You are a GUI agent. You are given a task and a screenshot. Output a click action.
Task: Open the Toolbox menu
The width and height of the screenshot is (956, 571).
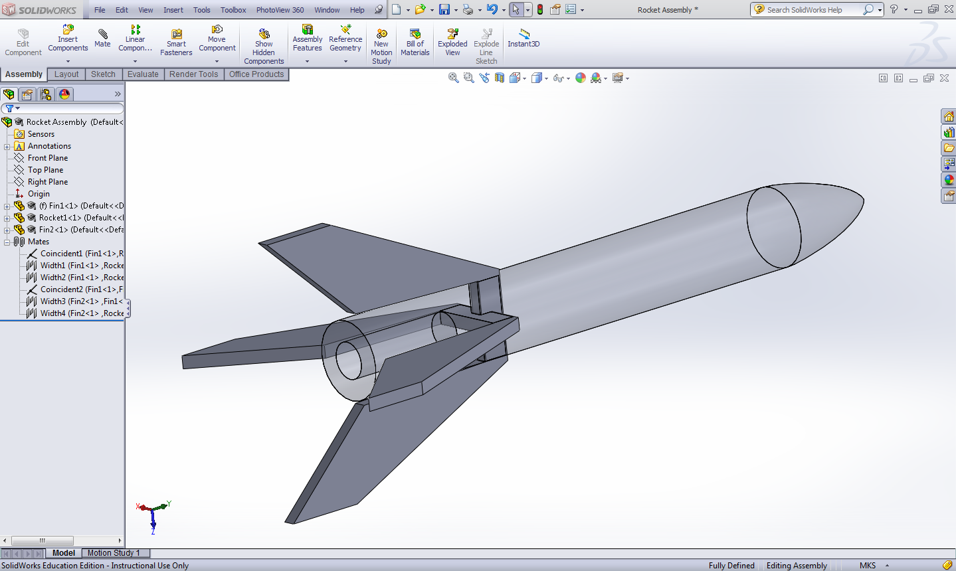[x=233, y=10]
